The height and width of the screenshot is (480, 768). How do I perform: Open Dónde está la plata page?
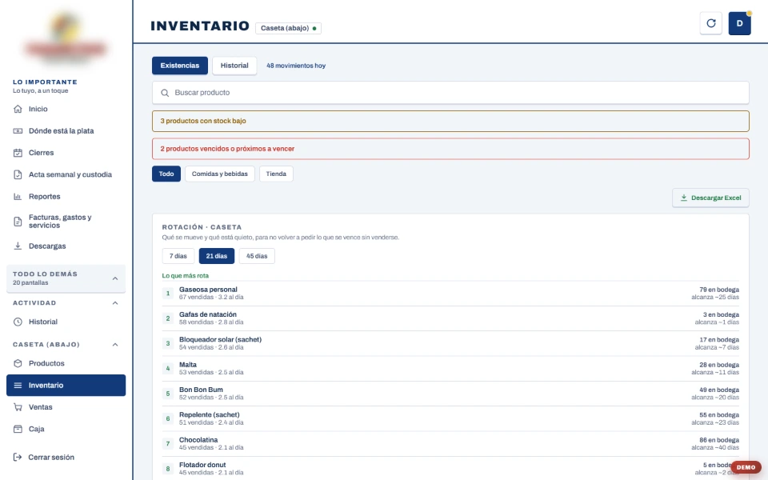point(66,130)
